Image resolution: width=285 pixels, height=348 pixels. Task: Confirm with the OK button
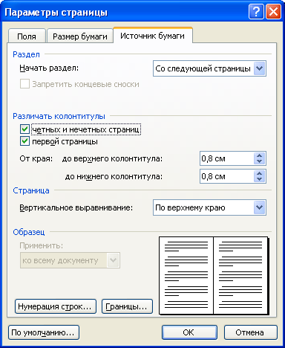point(189,332)
